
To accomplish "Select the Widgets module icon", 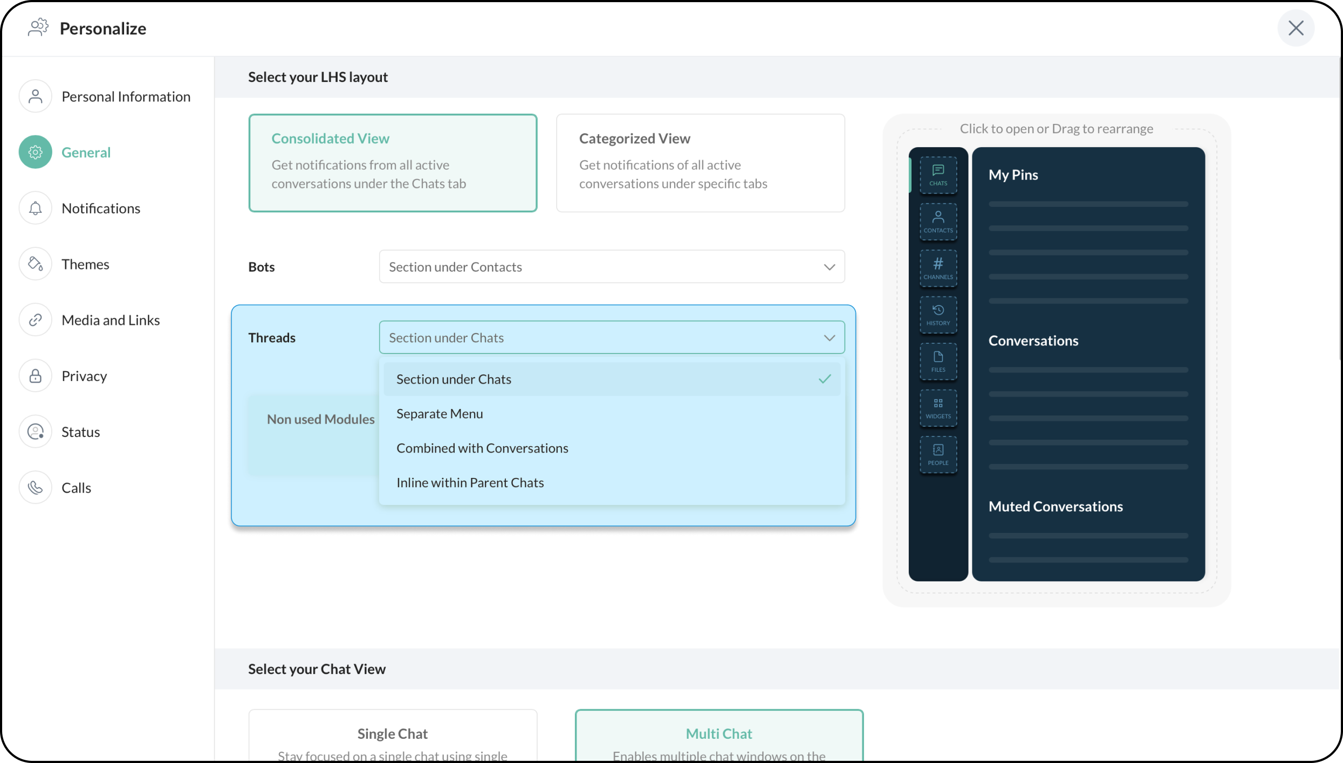I will pyautogui.click(x=938, y=408).
